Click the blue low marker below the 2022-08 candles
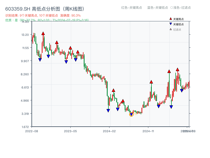 (x=40, y=60)
